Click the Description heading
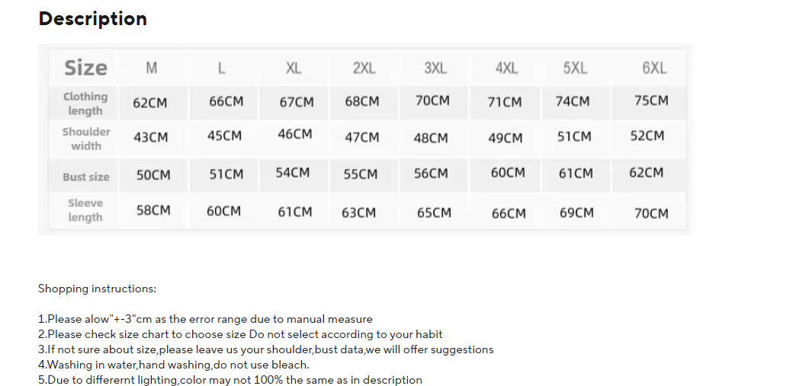Viewport: 809px width, 386px height. click(x=92, y=19)
